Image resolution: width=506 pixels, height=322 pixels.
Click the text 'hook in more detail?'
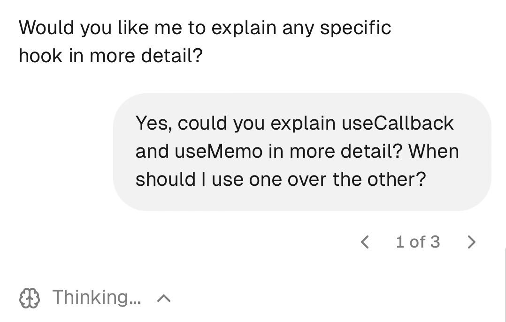(x=111, y=56)
